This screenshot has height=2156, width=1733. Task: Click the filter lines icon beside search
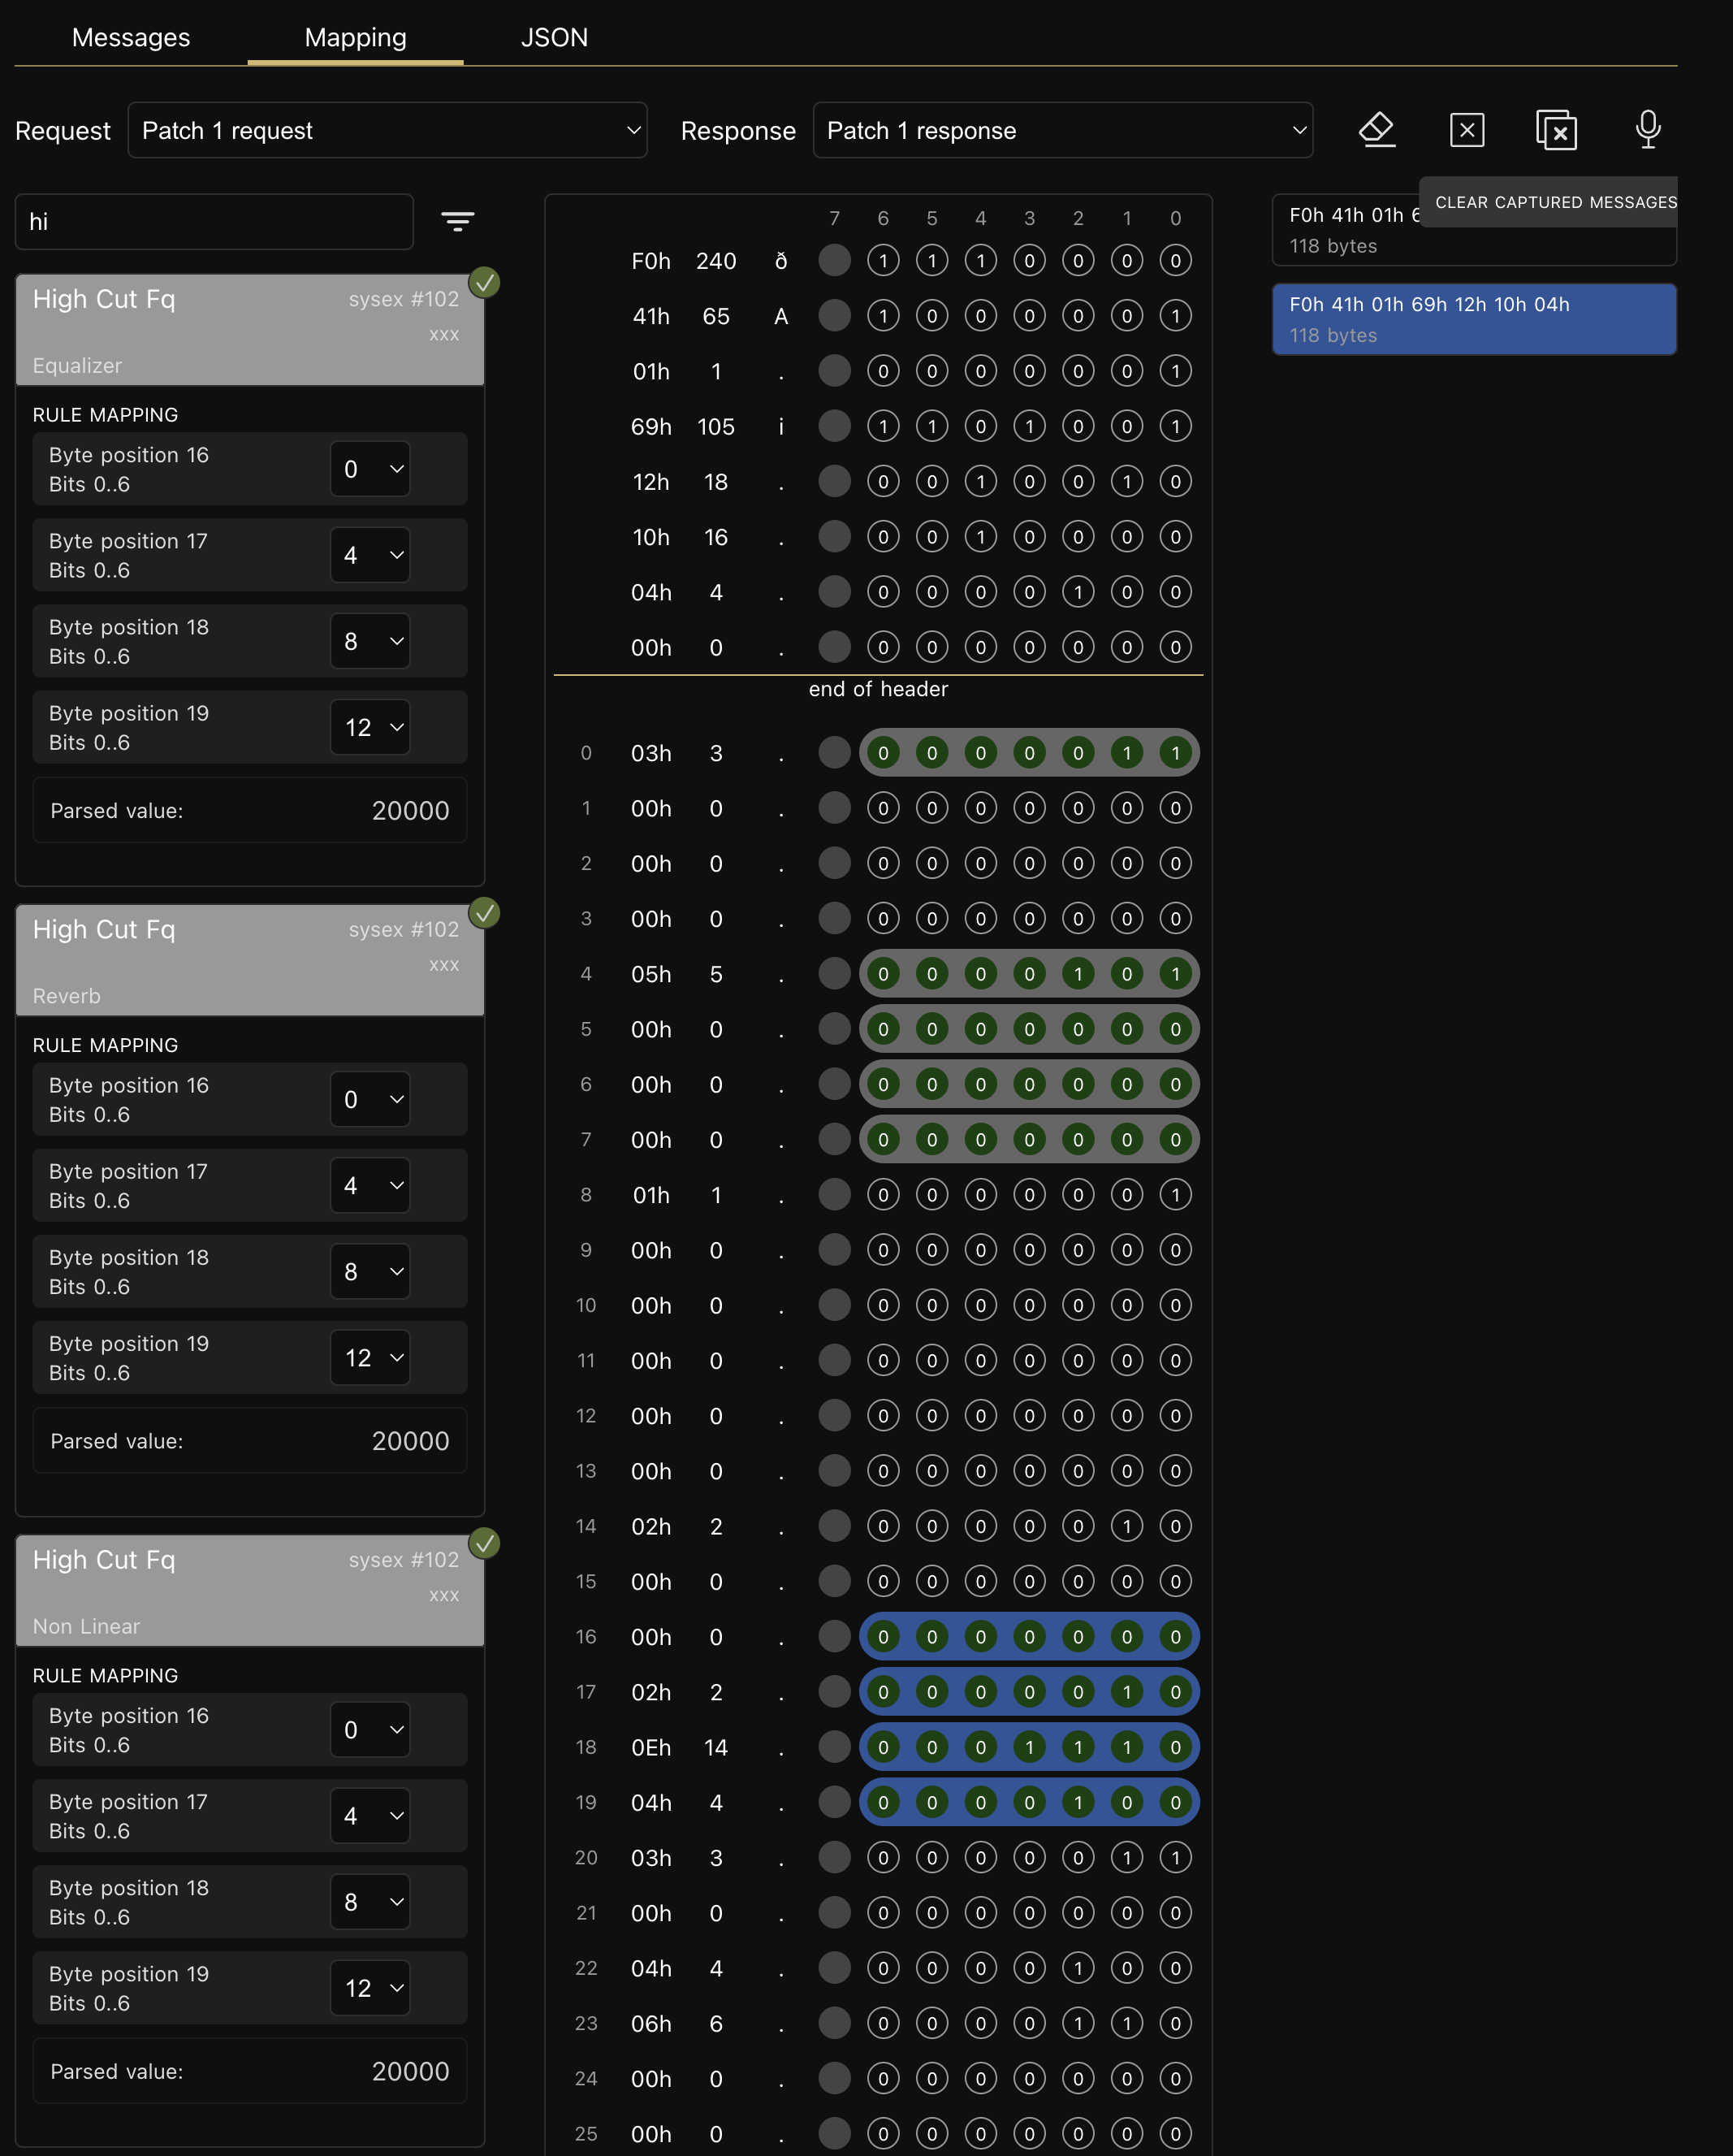point(458,221)
